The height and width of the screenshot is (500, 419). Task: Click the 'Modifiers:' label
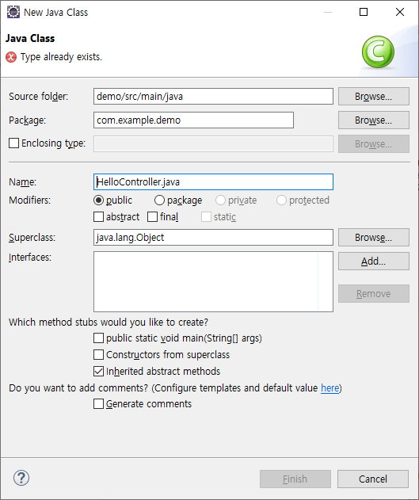(29, 200)
